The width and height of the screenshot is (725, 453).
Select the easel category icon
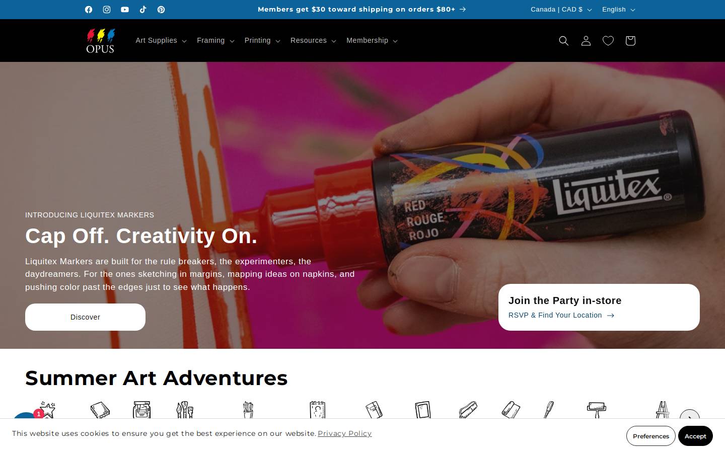tap(663, 410)
